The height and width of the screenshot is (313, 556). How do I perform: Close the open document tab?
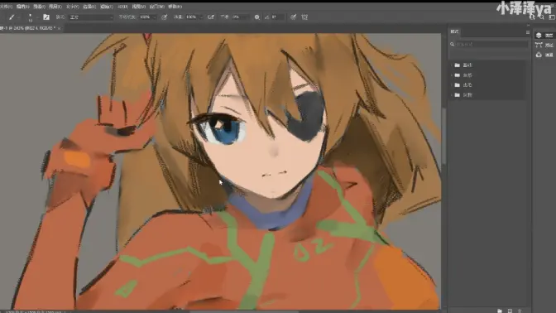60,28
